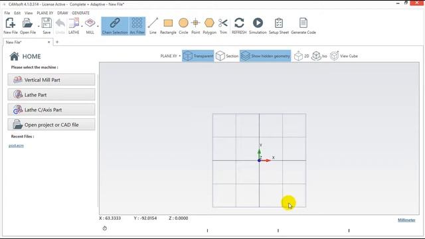Screen dimensions: 425x239
Task: Toggle Show hidden geometry
Action: coord(266,56)
